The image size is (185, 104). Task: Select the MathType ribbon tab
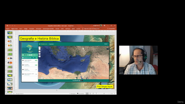point(68,29)
